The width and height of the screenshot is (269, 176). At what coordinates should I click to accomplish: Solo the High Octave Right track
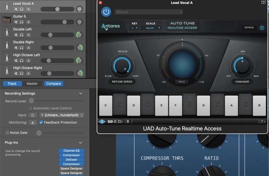[22, 74]
